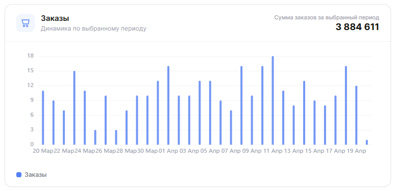Select the bar above 28 Мар
Screen dimensions: 395x191
coord(127,127)
